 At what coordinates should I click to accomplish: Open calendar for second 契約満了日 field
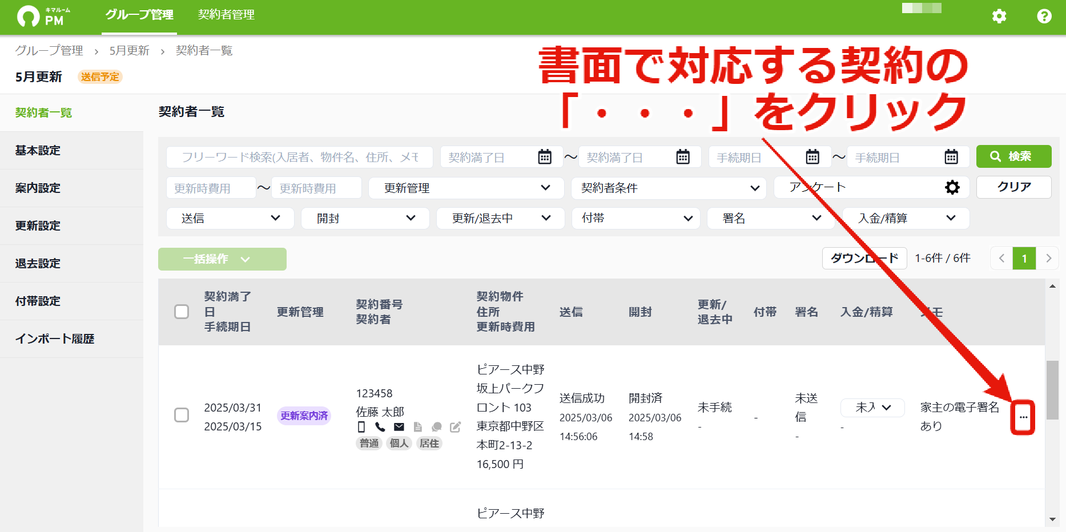[x=683, y=157]
